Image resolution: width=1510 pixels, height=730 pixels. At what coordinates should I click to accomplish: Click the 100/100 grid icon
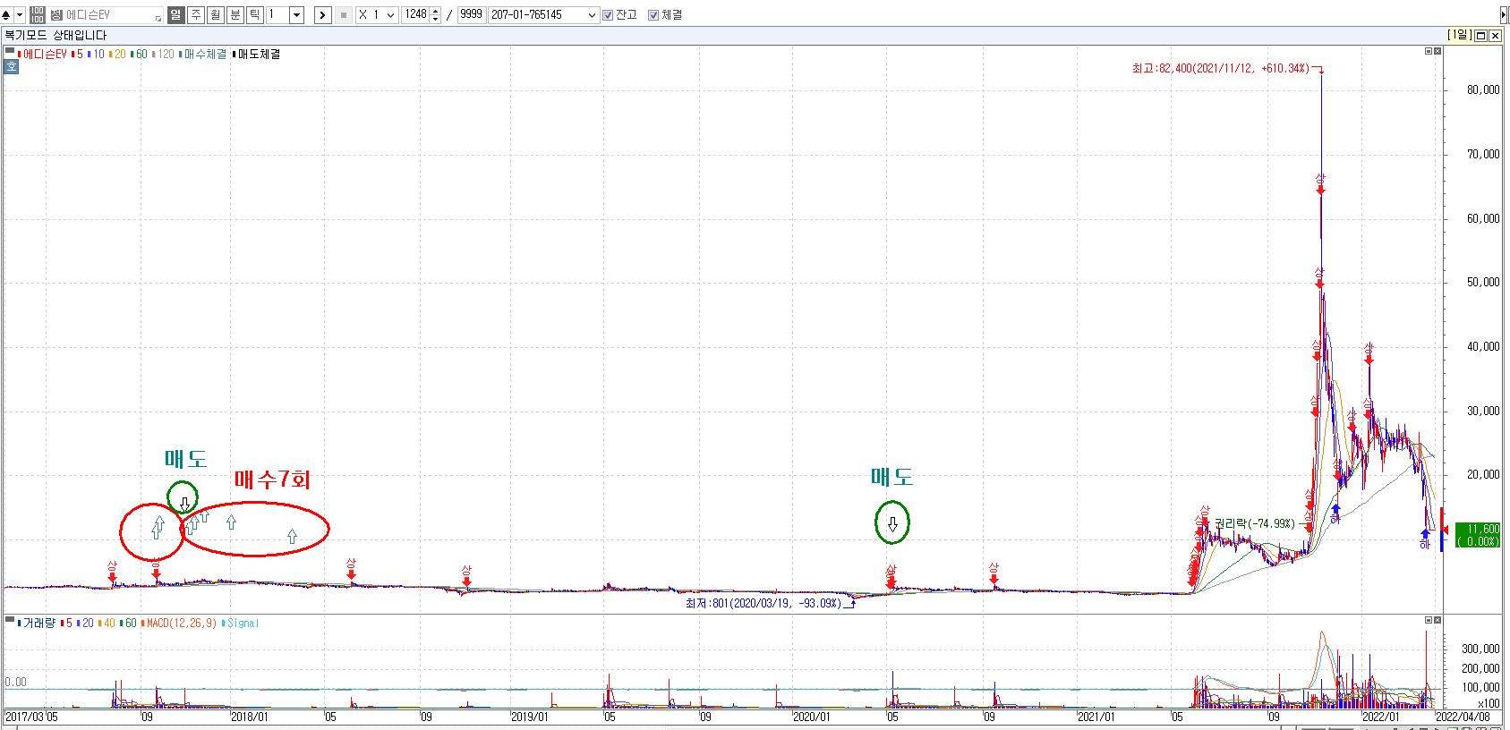tap(37, 15)
